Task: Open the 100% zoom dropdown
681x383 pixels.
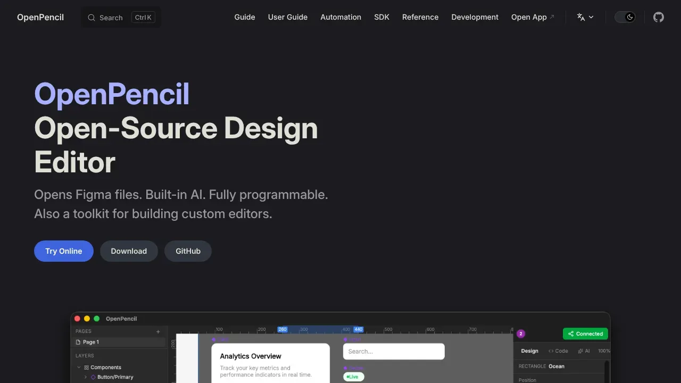Action: (x=604, y=351)
